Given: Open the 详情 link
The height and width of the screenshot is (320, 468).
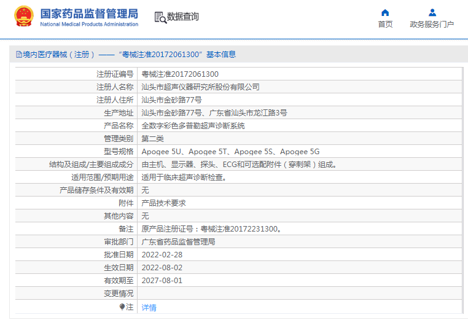Looking at the screenshot, I should click(149, 308).
